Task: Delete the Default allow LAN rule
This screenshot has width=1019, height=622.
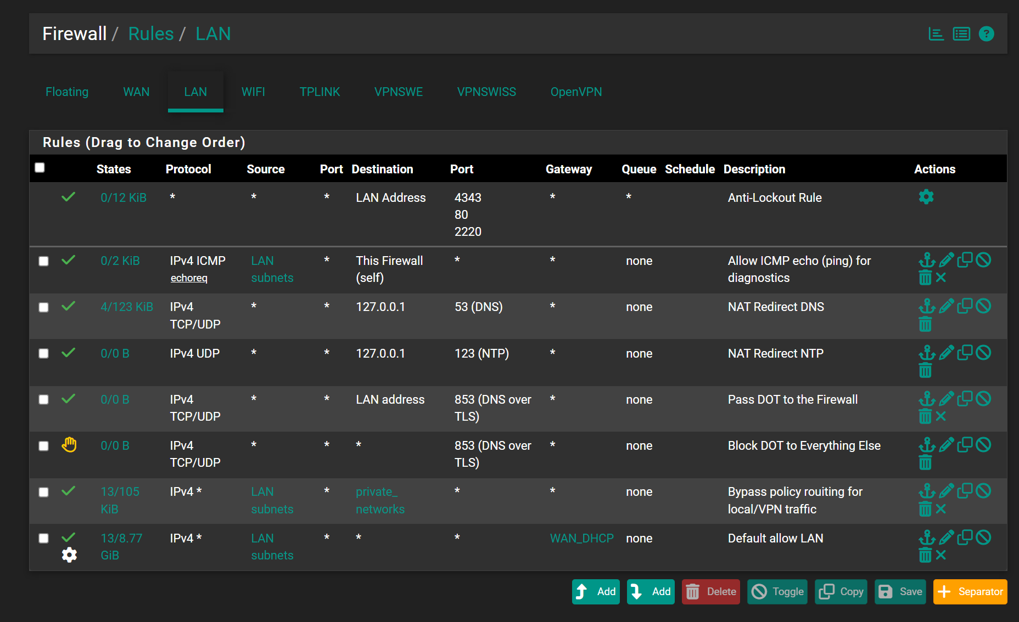Action: coord(925,555)
